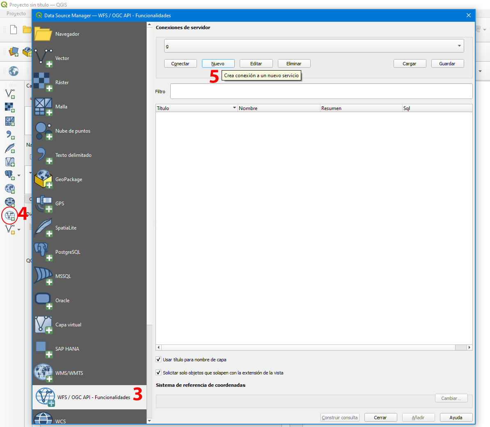Viewport: 490px width, 427px height.
Task: Click into the Filtro input field
Action: (x=321, y=91)
